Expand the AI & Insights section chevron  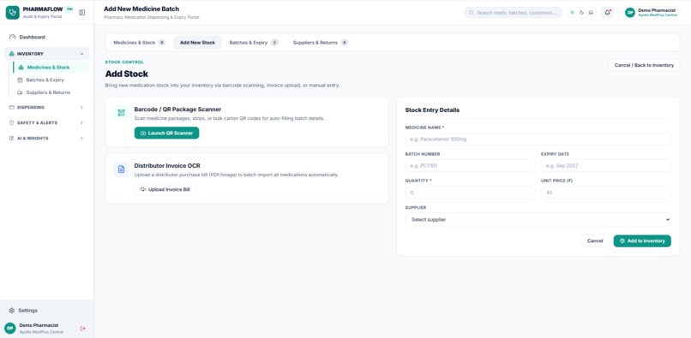click(x=81, y=138)
